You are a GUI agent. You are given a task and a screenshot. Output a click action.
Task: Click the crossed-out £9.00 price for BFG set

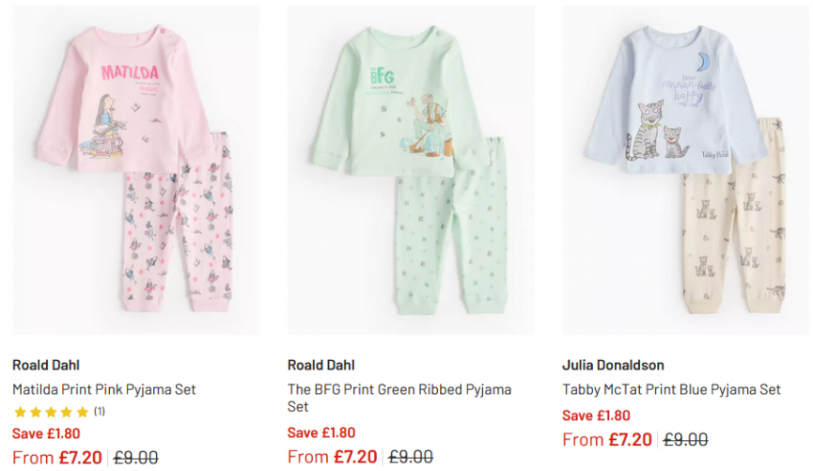(x=412, y=457)
